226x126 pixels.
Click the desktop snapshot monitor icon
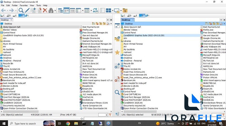click(x=117, y=10)
